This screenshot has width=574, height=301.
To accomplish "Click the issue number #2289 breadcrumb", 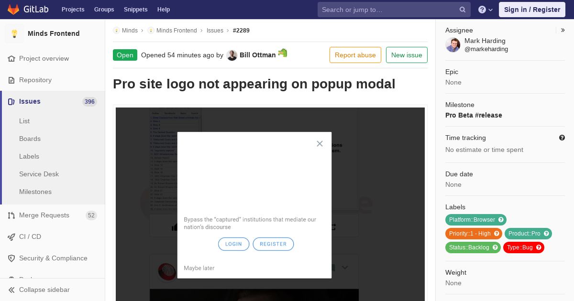I will pyautogui.click(x=241, y=31).
